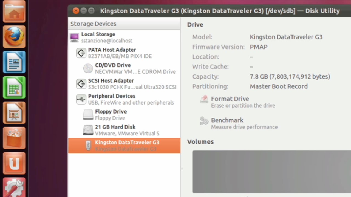This screenshot has width=351, height=197.
Task: Click the Format Drive eraser icon
Action: (204, 99)
